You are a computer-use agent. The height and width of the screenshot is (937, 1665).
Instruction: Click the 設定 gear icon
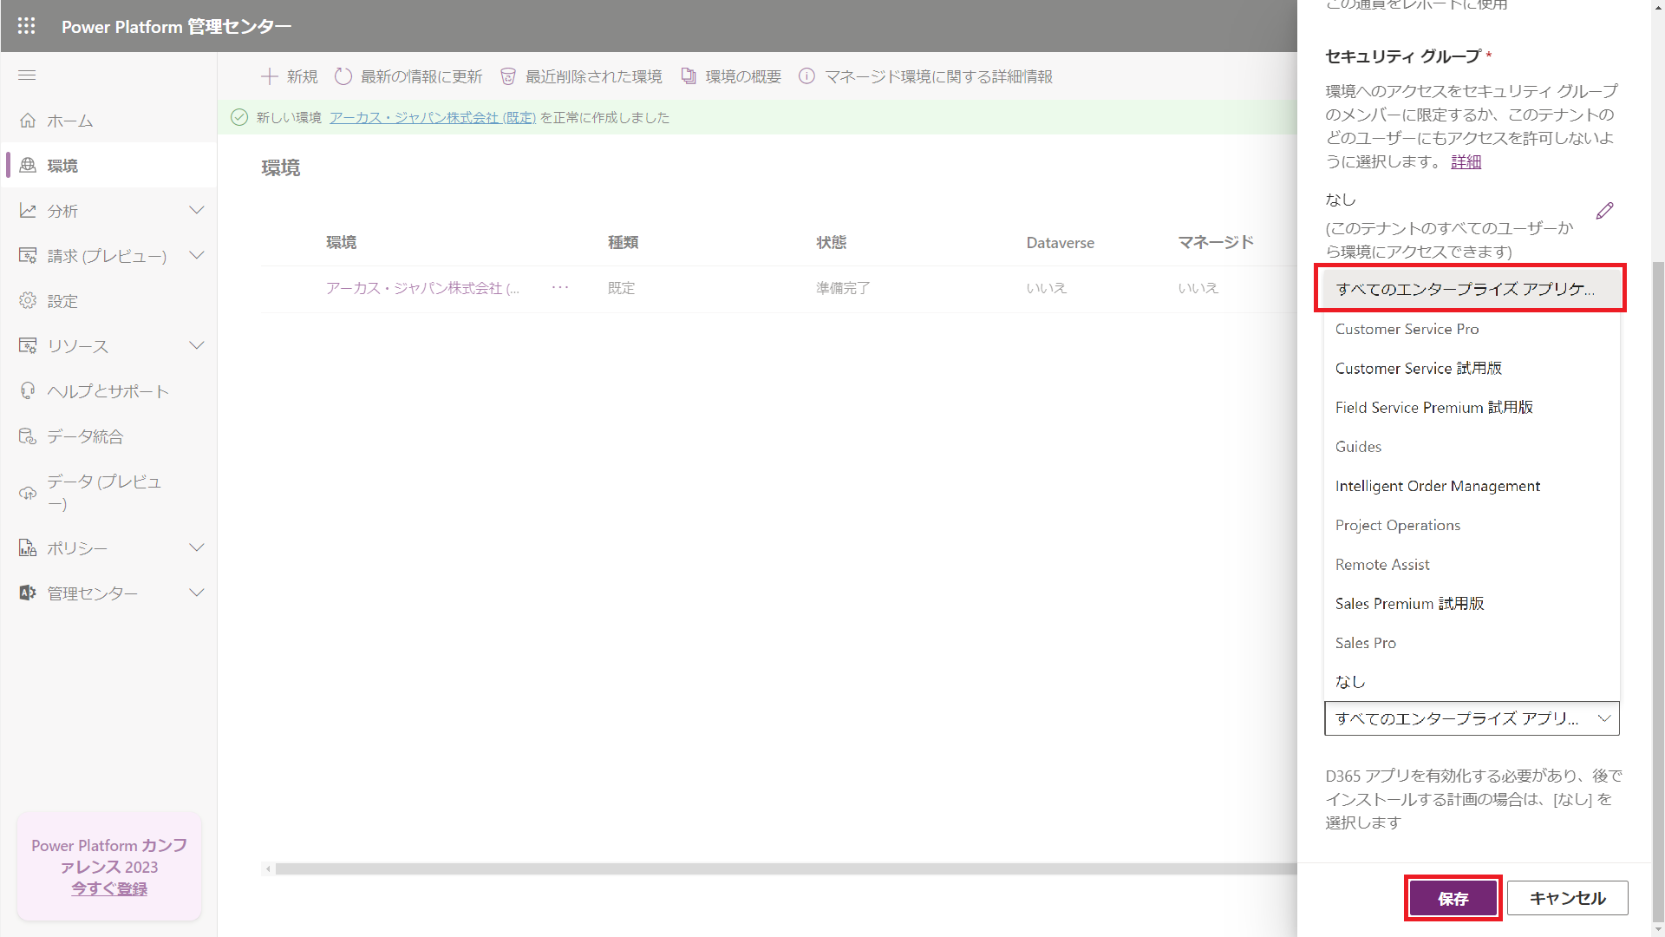coord(28,300)
